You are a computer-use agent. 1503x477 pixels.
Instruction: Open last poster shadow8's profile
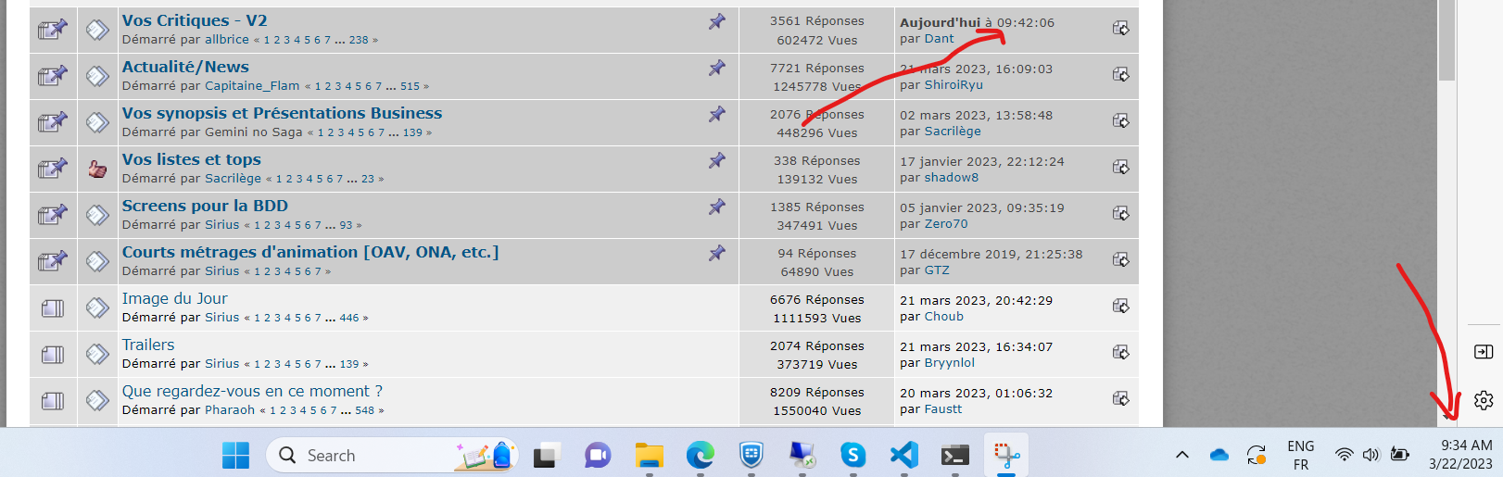(x=951, y=178)
